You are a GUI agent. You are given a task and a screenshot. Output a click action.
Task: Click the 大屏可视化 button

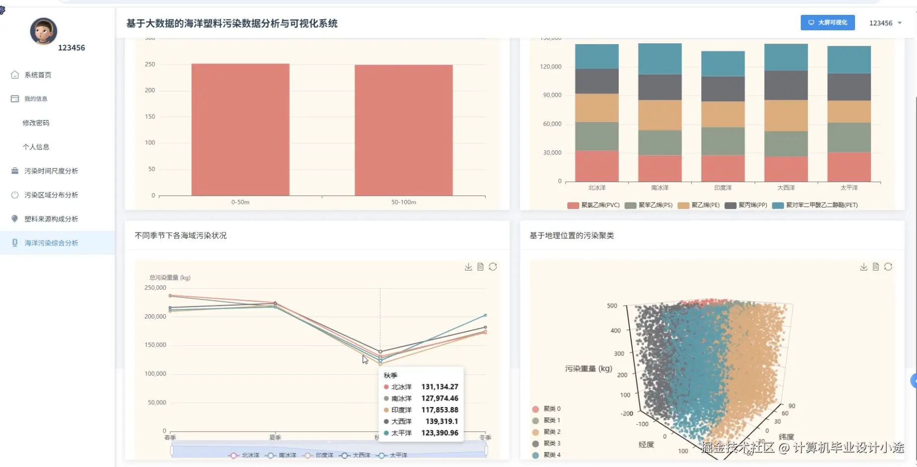827,22
